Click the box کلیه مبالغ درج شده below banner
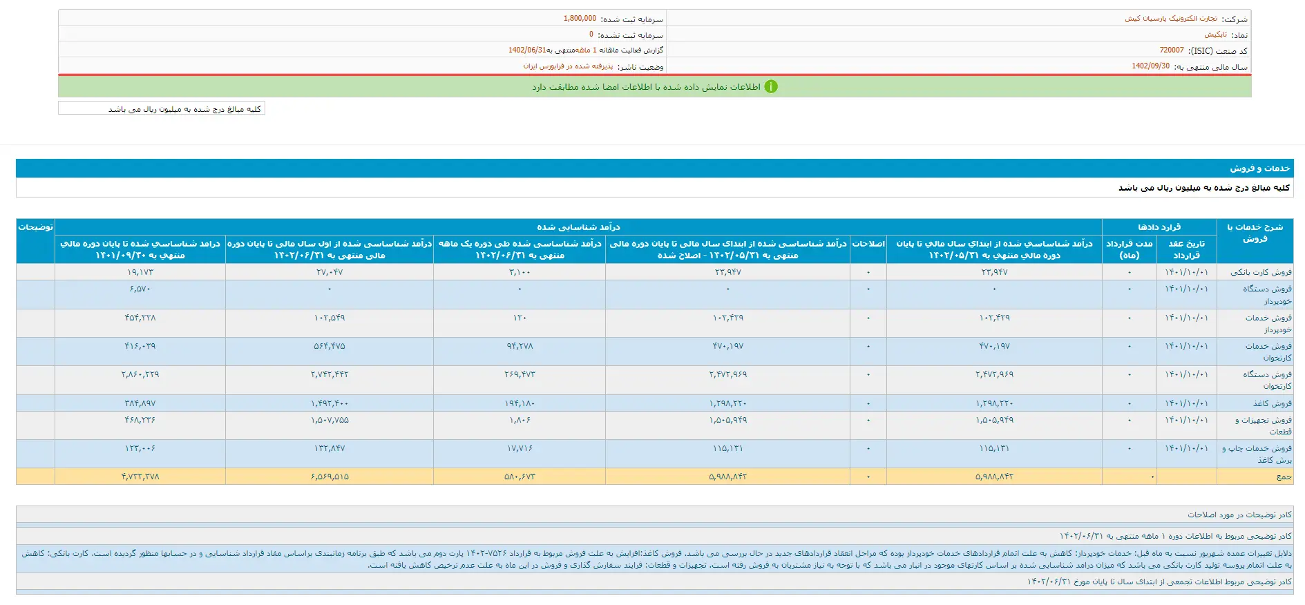Viewport: 1305px width, 605px height. [x=162, y=108]
